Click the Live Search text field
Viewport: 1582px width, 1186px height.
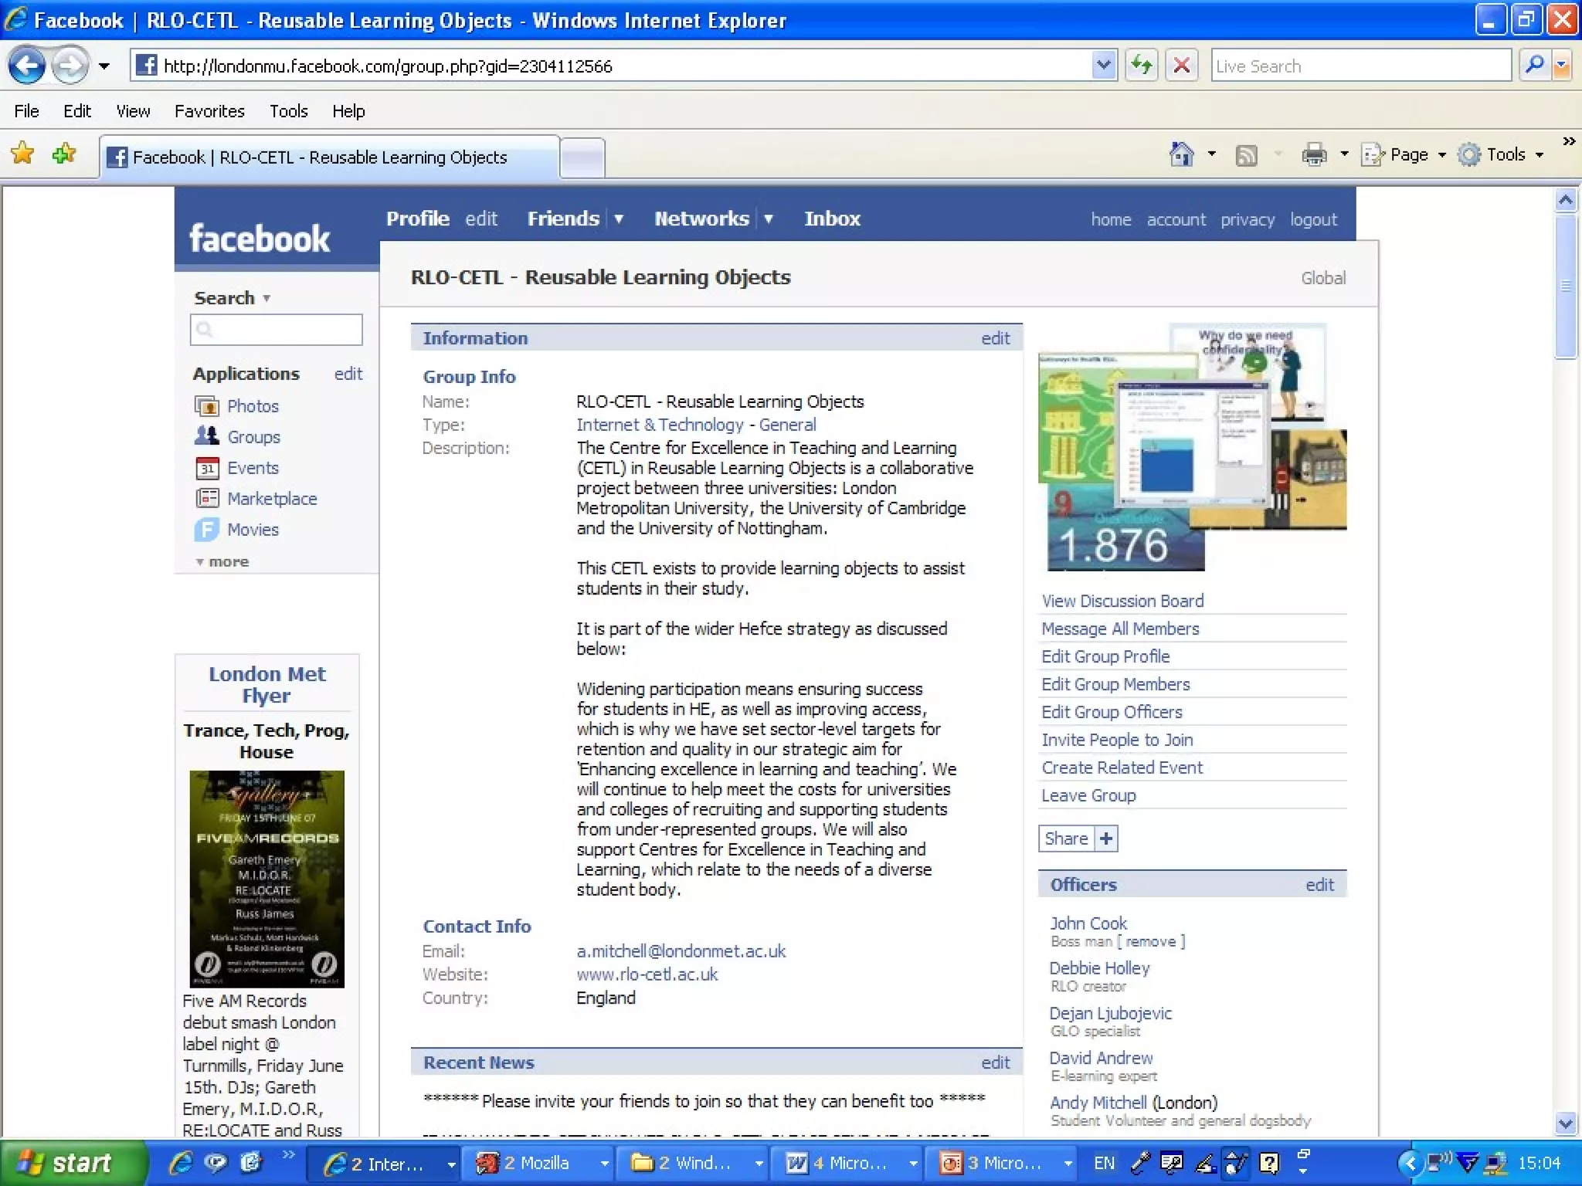coord(1361,66)
